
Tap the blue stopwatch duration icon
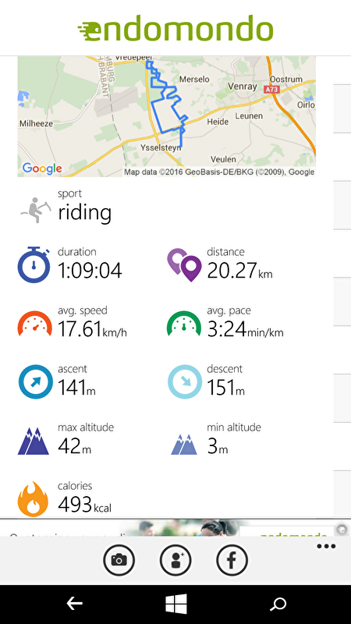tap(34, 264)
